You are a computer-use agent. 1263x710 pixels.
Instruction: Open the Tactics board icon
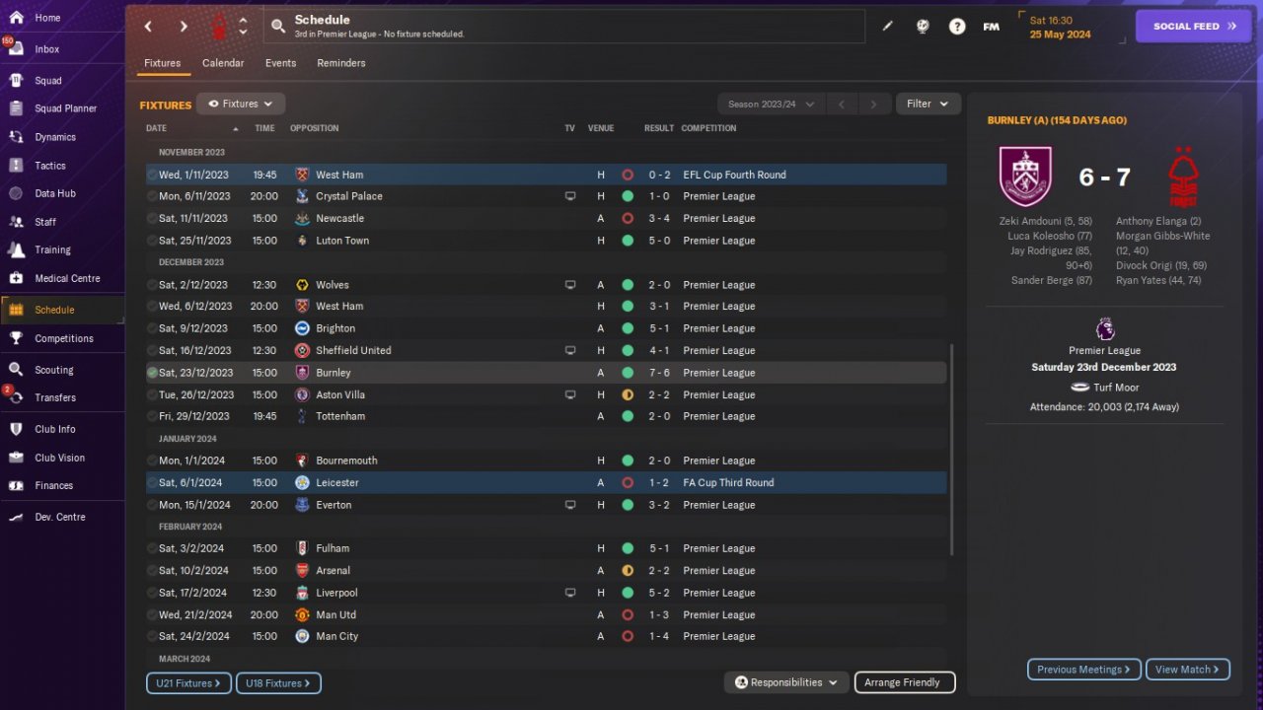(x=16, y=166)
